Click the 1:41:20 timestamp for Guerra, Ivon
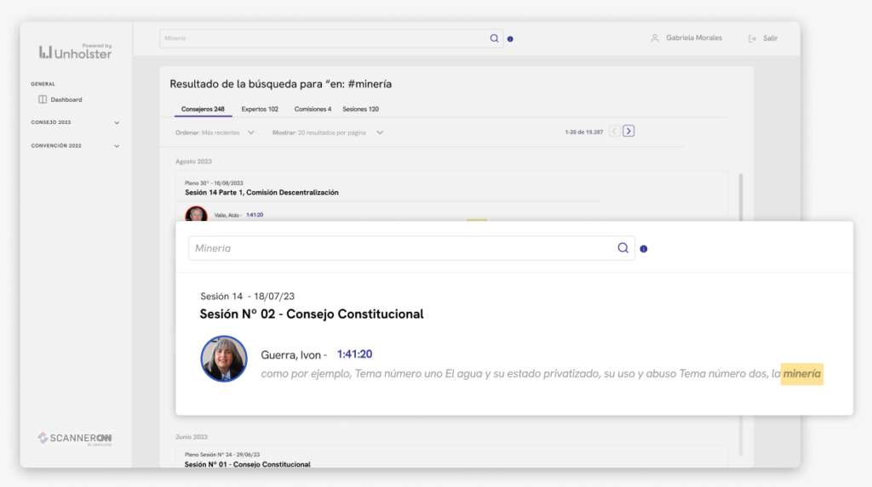Screen dimensions: 872x487 (x=354, y=354)
